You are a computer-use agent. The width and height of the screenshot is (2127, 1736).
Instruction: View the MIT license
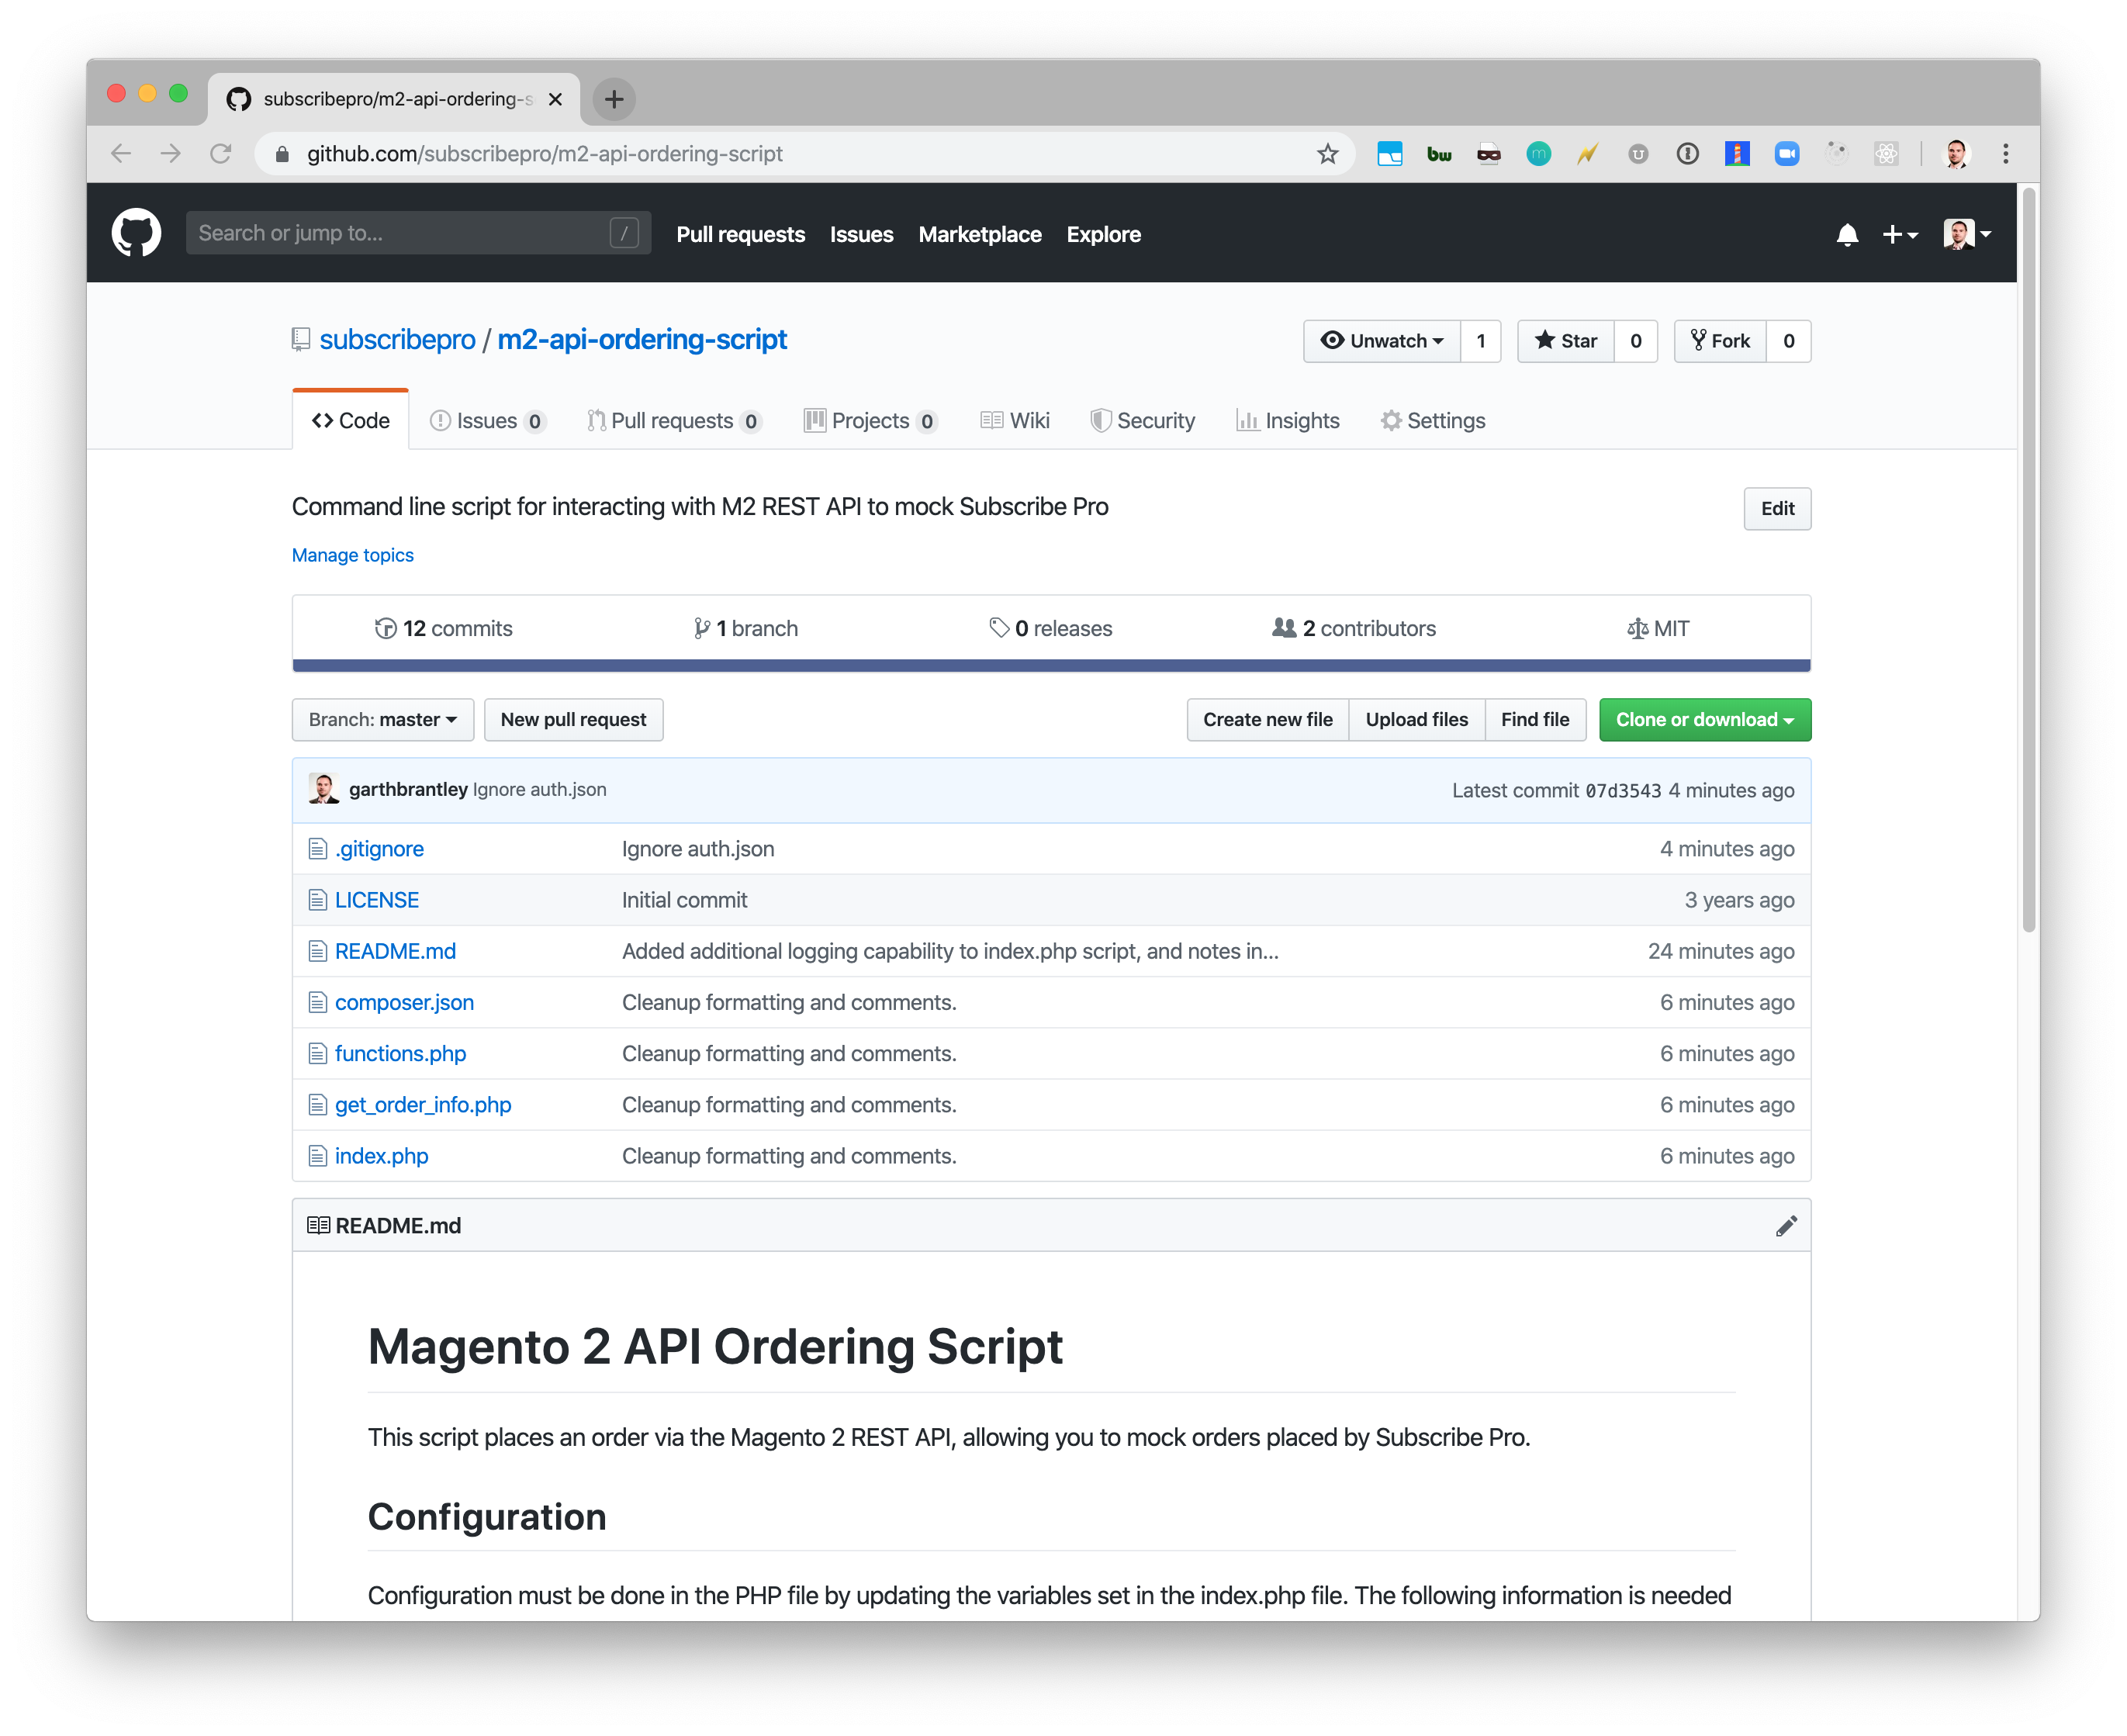pyautogui.click(x=1657, y=628)
